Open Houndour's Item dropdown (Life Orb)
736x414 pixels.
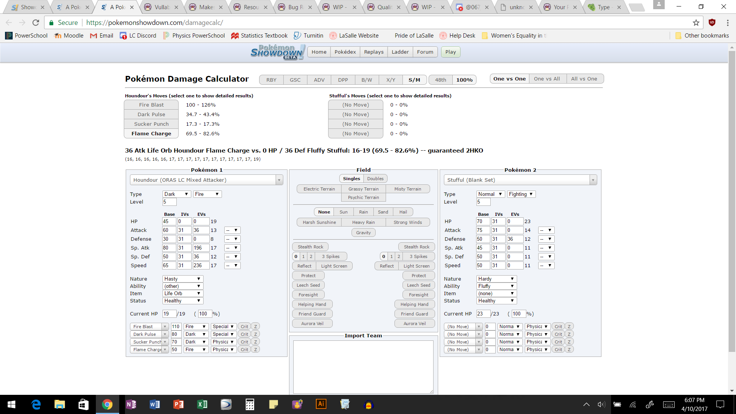(183, 293)
